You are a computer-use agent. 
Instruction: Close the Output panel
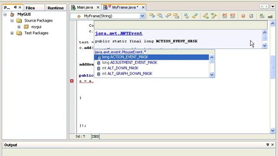coord(272,145)
